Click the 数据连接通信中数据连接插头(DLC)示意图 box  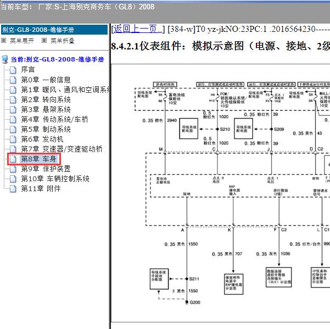(x=278, y=277)
